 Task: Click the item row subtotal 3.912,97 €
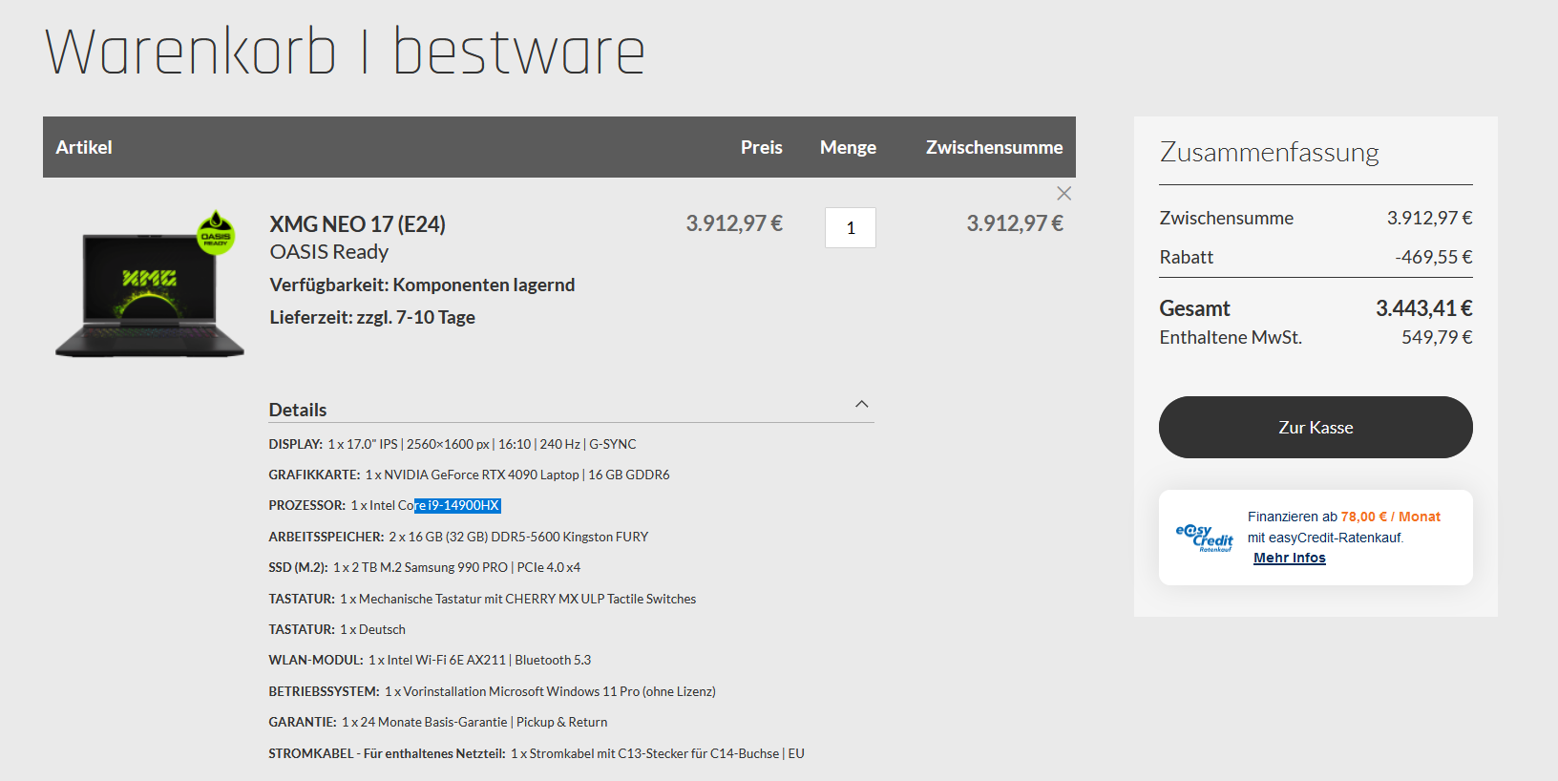(1015, 223)
